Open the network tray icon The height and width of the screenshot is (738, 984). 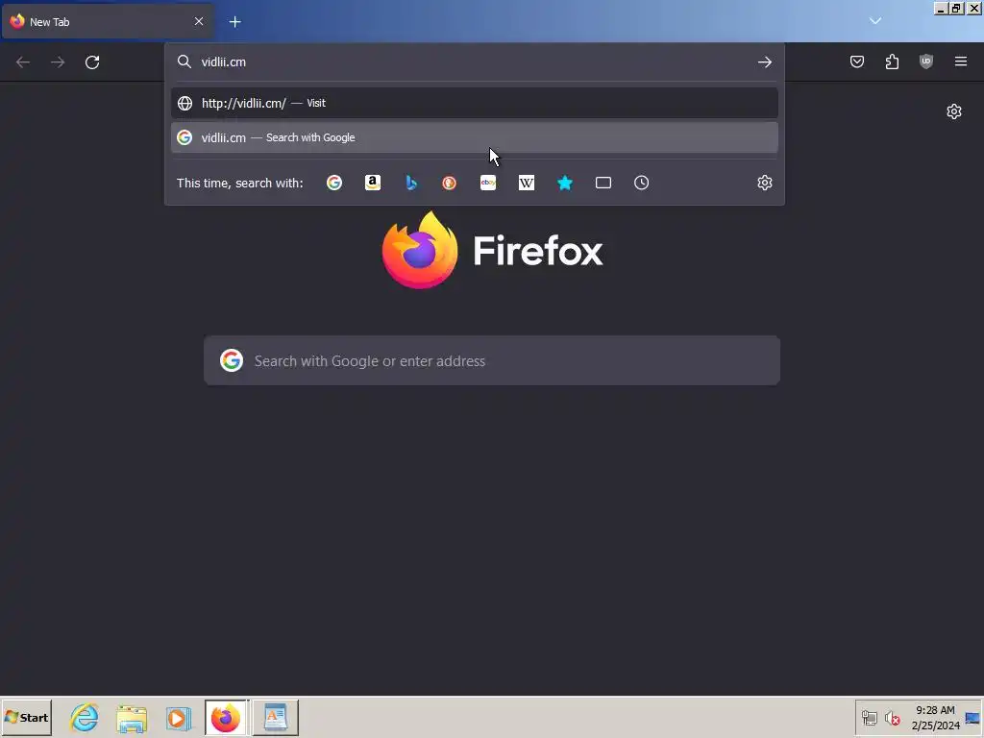(x=869, y=717)
